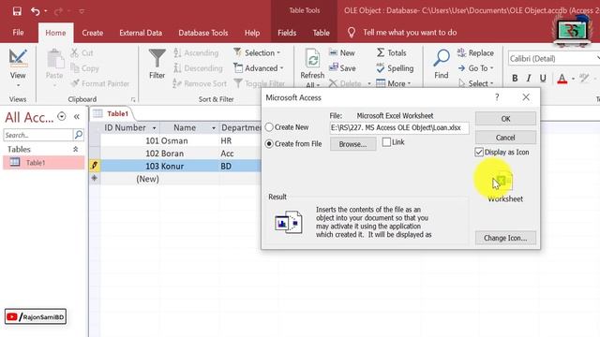Image resolution: width=600 pixels, height=337 pixels.
Task: Open the Go To dropdown
Action: coord(476,68)
